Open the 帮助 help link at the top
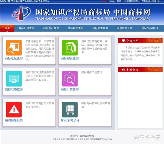Image resolution: width=164 pixels, height=144 pixels. [119, 1]
